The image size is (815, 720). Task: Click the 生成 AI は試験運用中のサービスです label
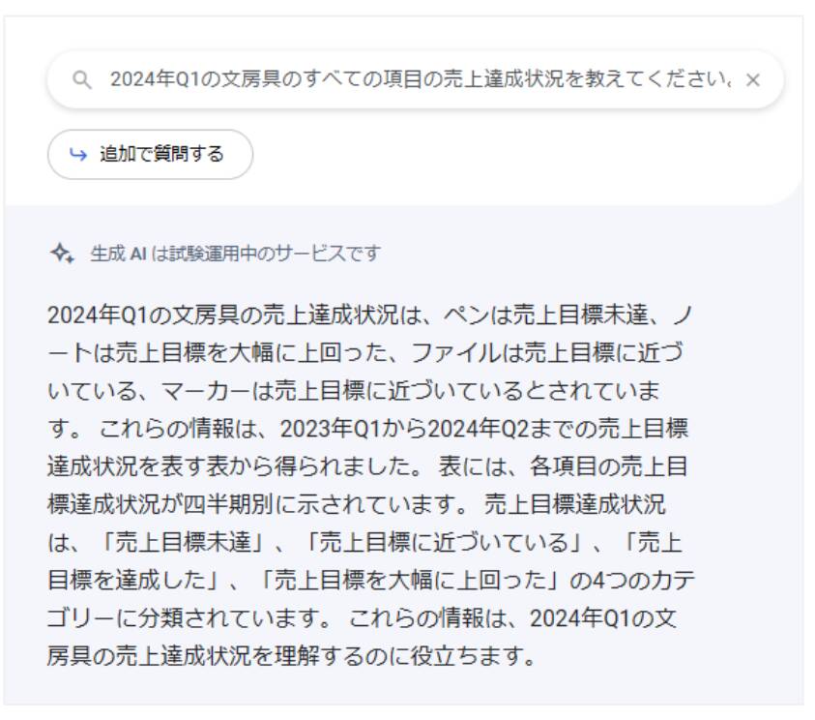236,254
